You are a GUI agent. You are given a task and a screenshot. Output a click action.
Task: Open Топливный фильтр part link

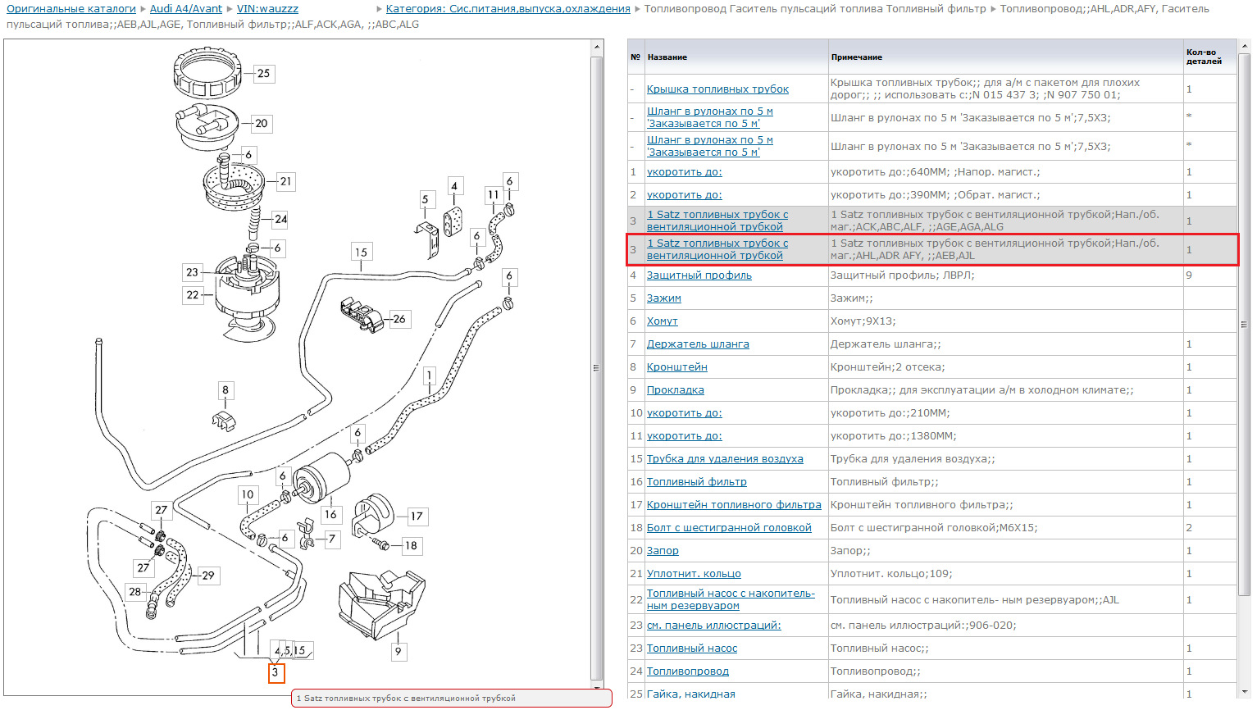pos(697,482)
